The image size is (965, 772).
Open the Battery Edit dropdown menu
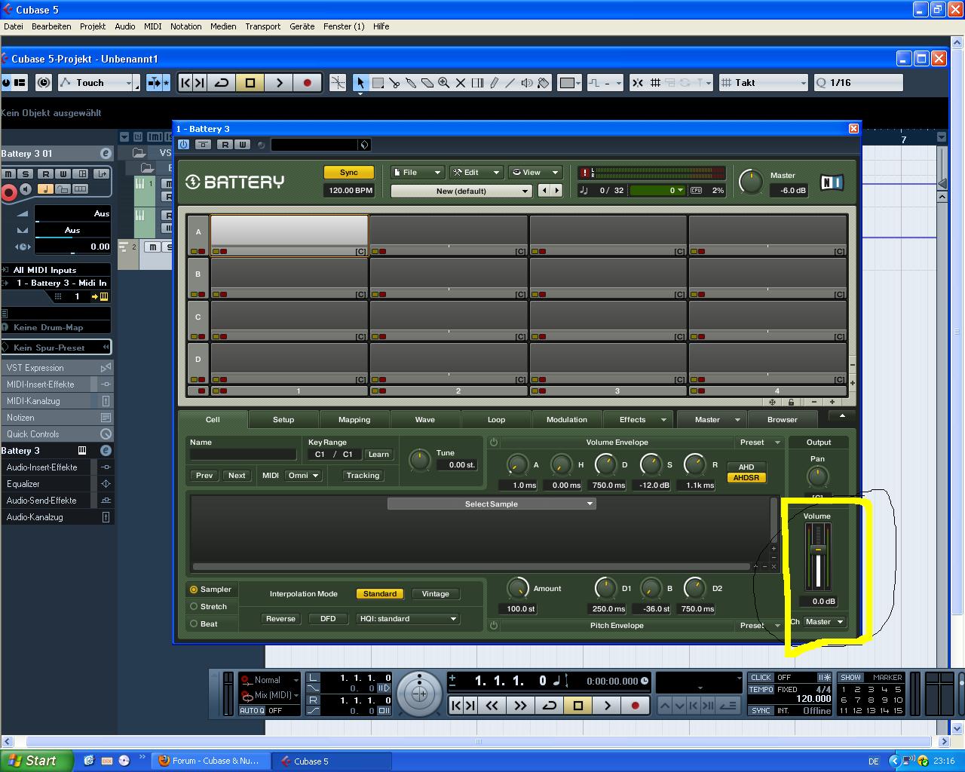[x=476, y=173]
